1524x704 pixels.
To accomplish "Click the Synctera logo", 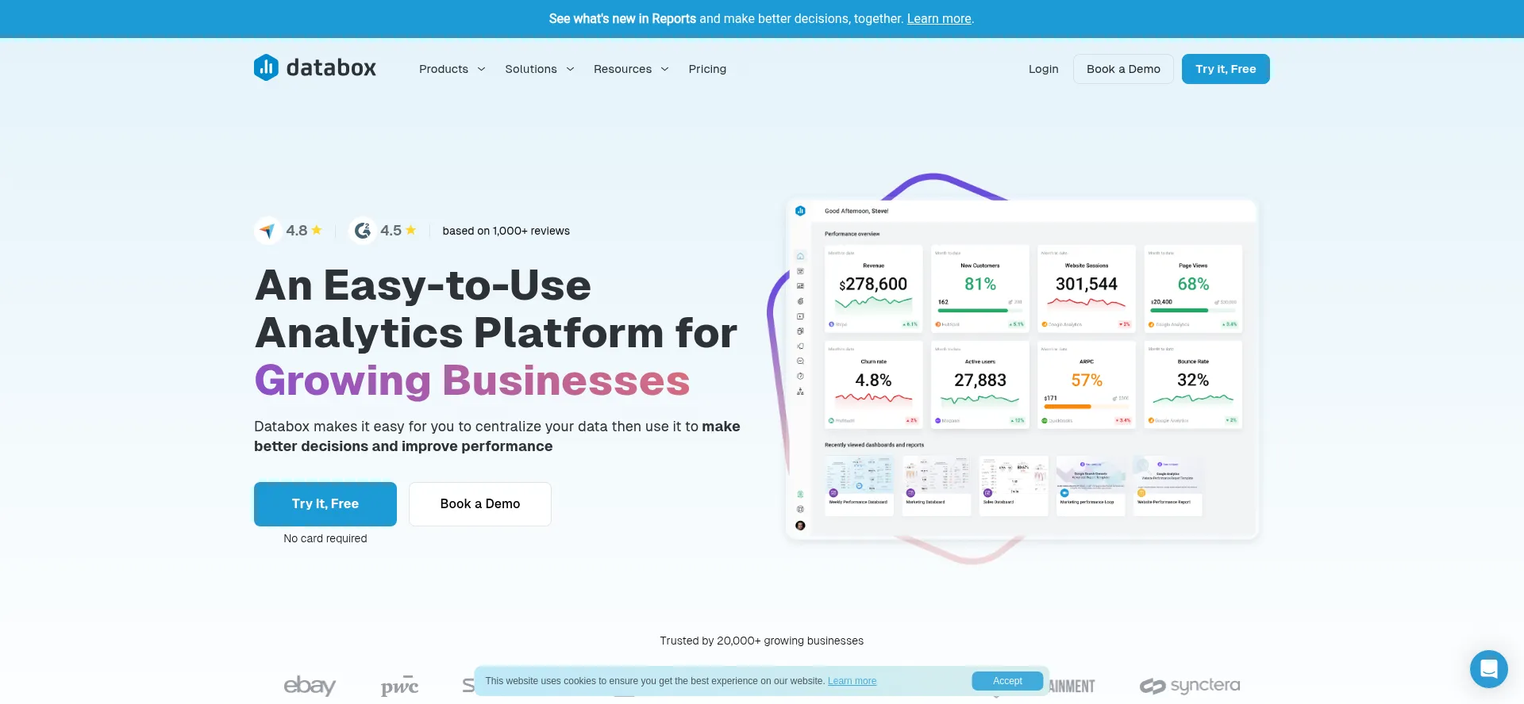I will 1189,686.
